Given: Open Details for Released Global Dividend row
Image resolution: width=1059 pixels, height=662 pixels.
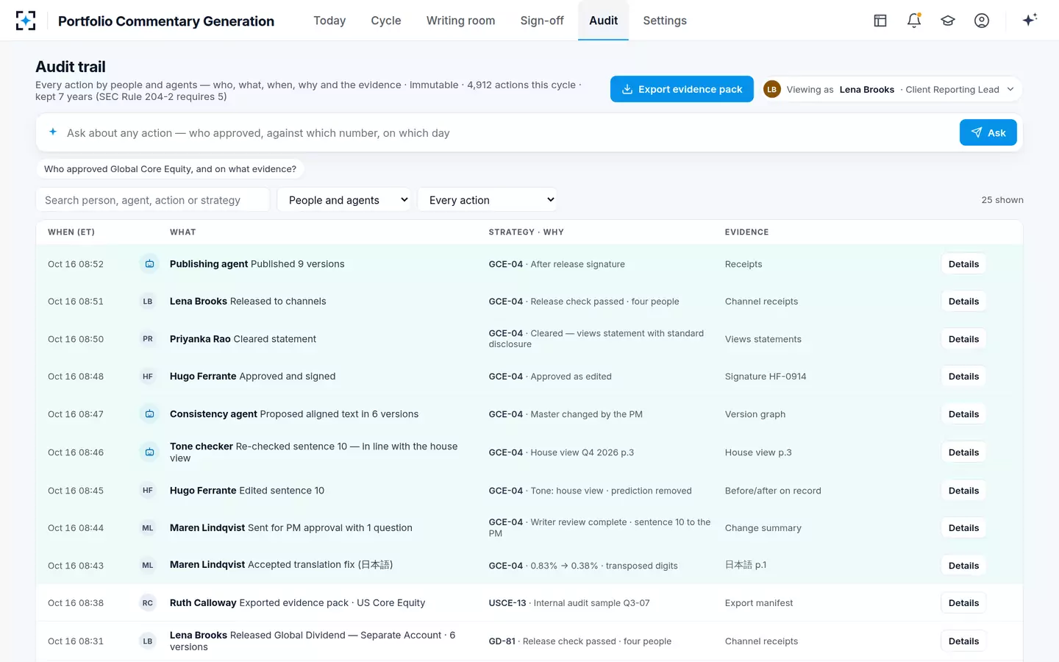Looking at the screenshot, I should (963, 641).
